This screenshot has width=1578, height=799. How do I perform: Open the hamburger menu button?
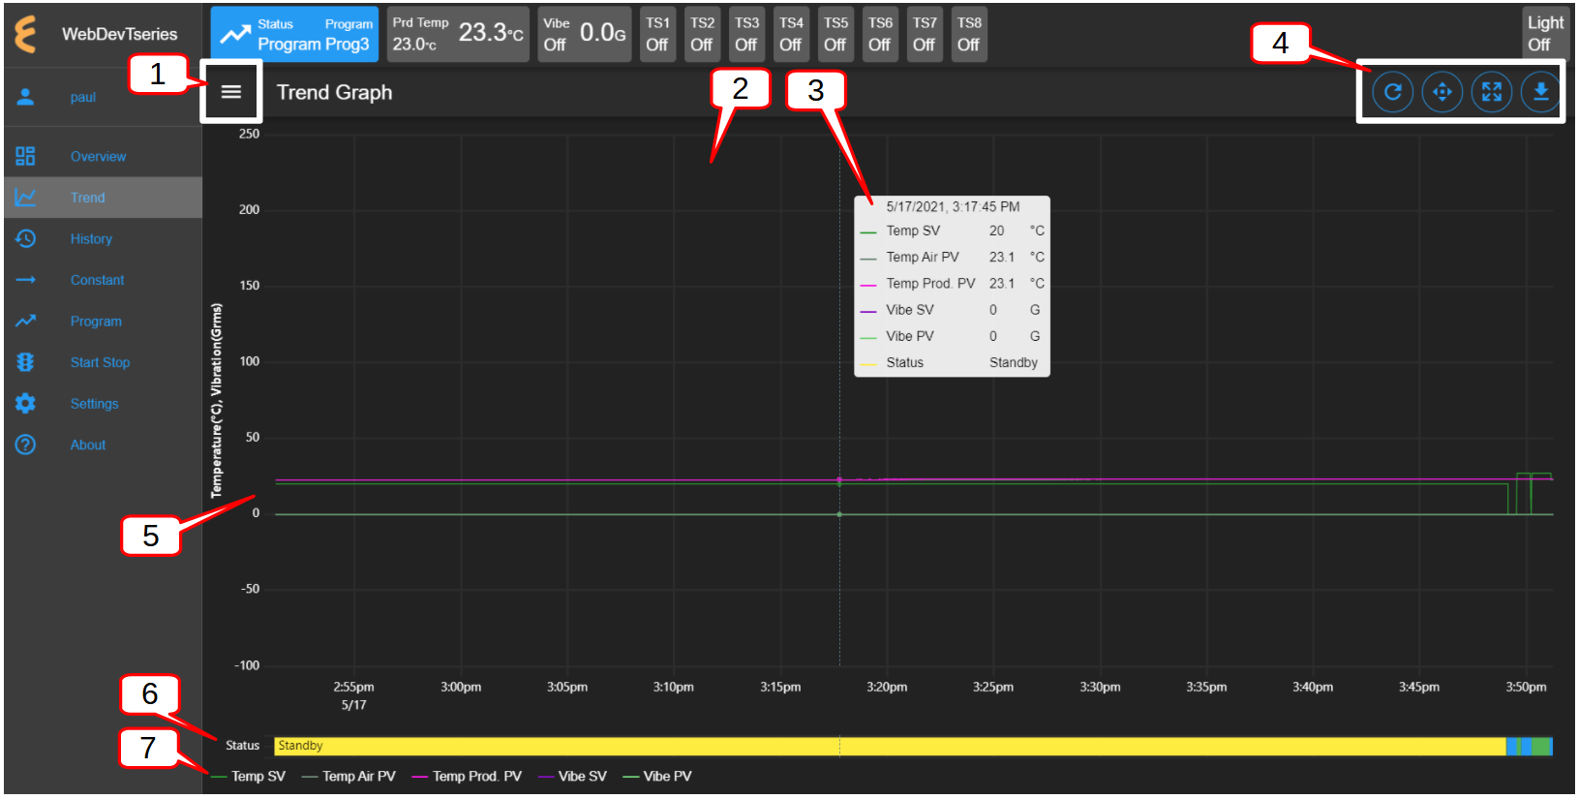tap(230, 92)
